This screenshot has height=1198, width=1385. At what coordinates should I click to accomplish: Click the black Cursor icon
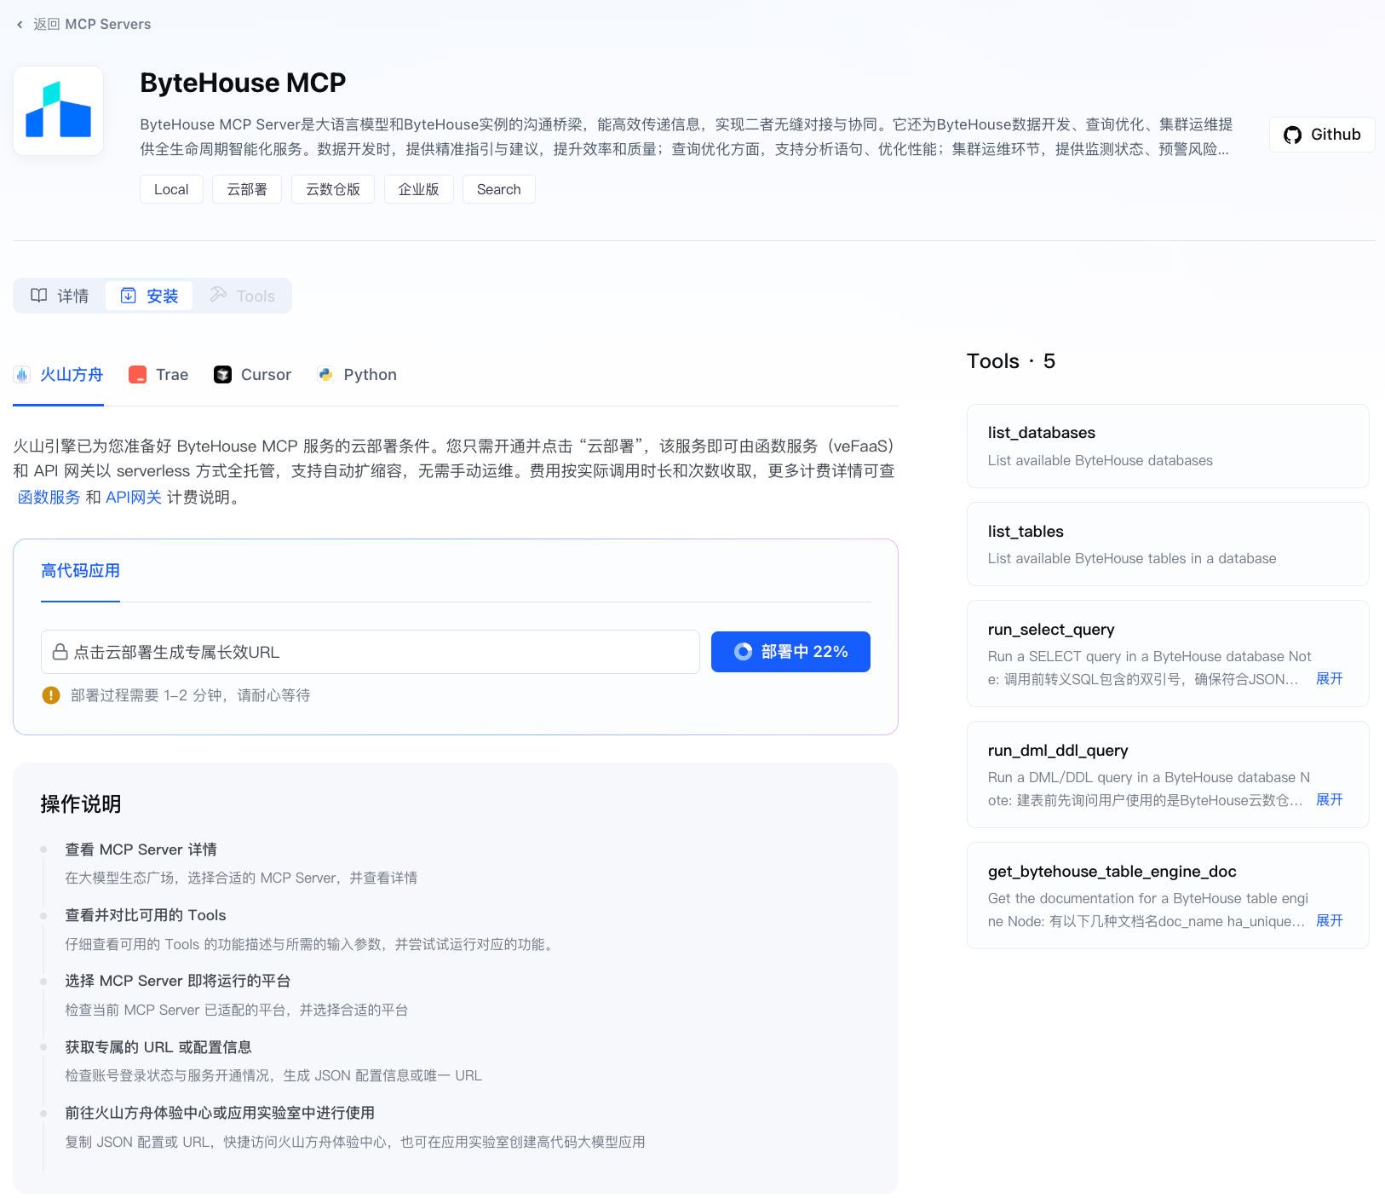click(222, 375)
